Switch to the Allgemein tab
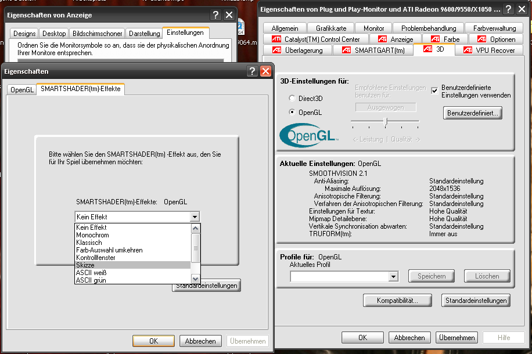Screen dimensions: 532x354 point(285,28)
